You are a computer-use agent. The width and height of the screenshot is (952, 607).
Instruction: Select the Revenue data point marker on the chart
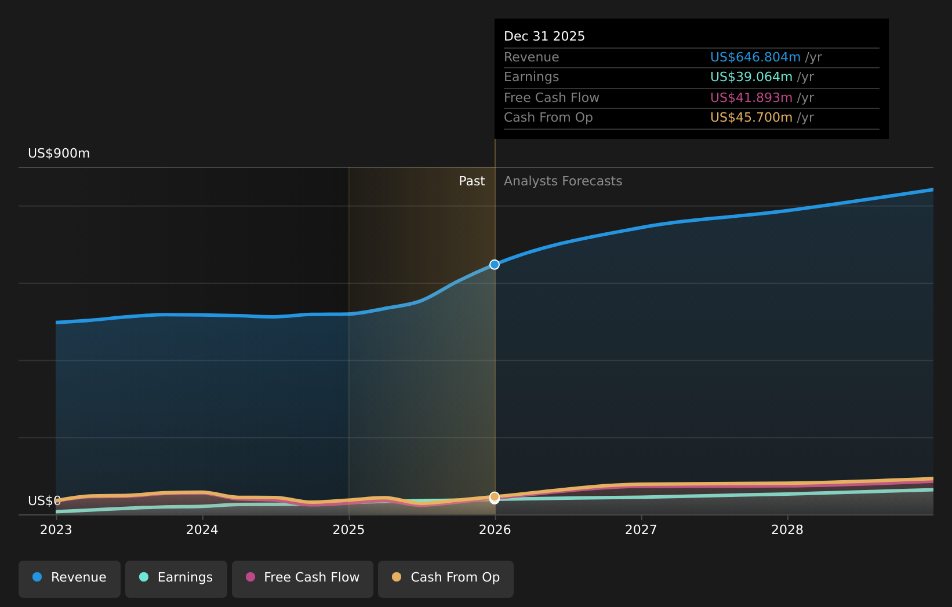point(494,264)
